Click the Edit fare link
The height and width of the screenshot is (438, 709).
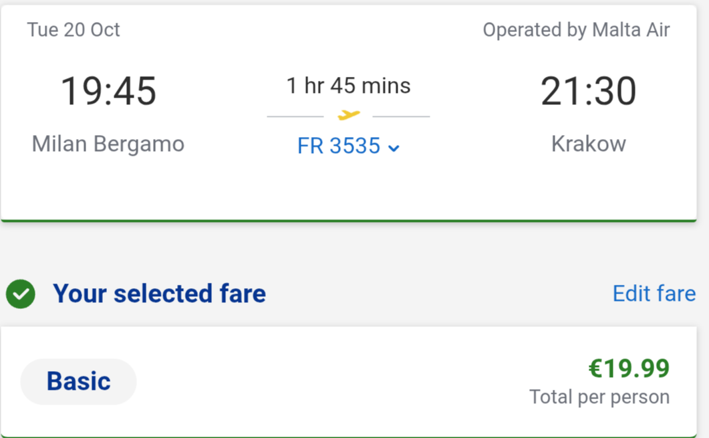(x=654, y=294)
